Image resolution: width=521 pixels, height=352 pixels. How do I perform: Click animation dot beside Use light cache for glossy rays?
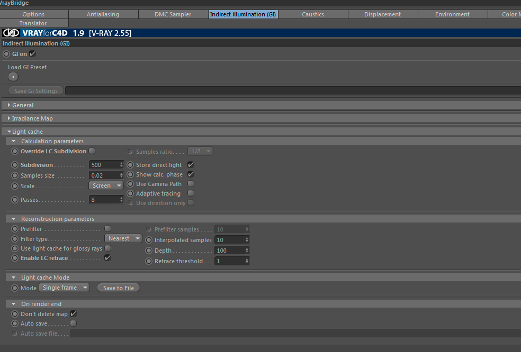(x=15, y=248)
